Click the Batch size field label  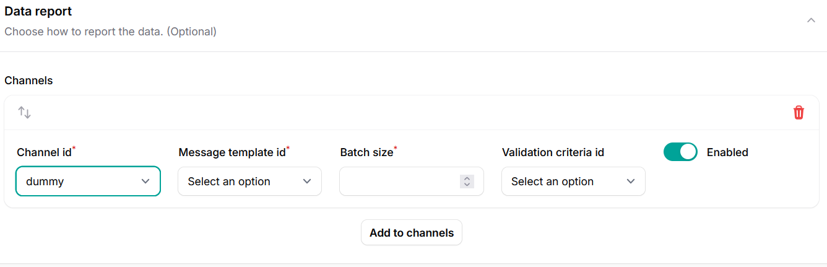coord(366,152)
